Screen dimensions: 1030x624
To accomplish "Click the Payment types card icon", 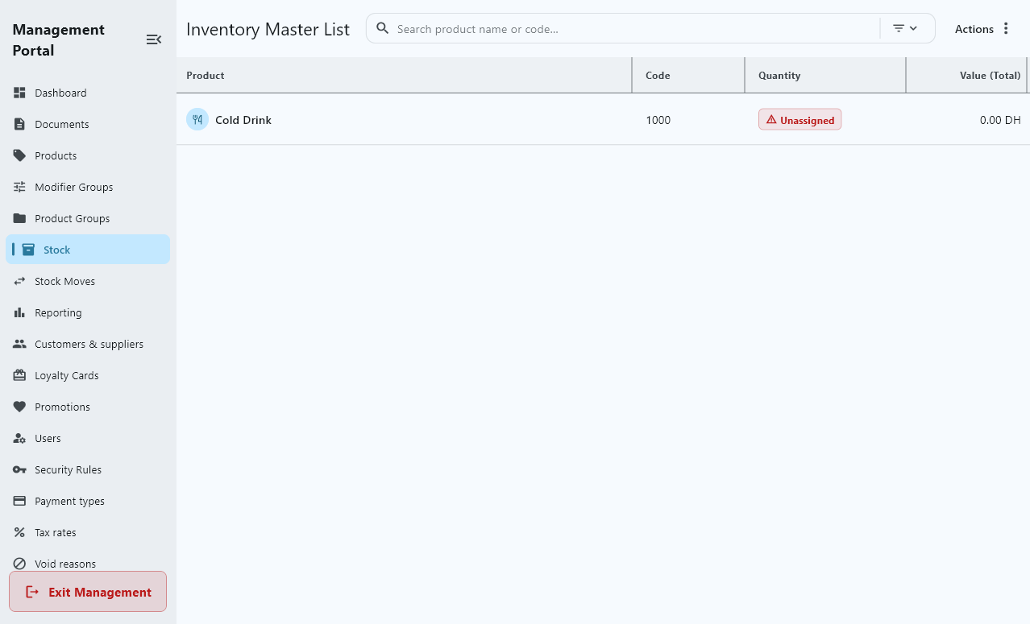I will (19, 501).
